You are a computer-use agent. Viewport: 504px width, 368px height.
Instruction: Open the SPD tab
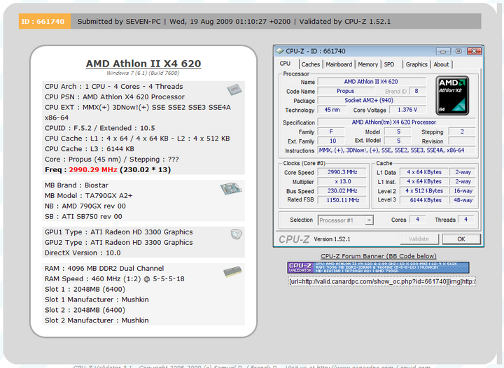tap(389, 64)
